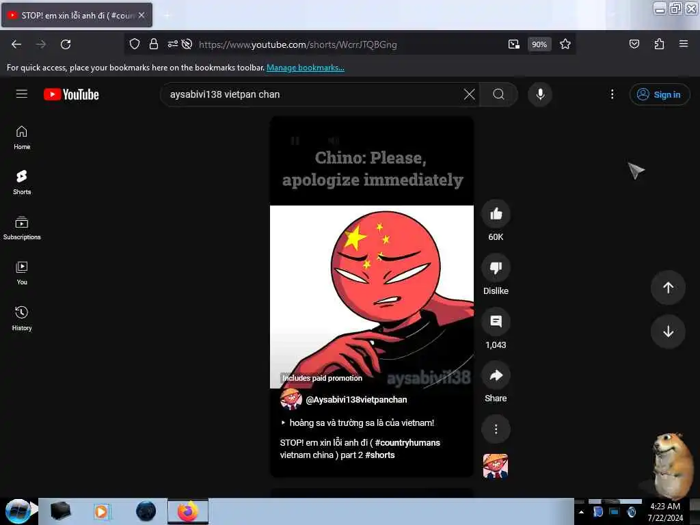
Task: Close the YouTube browser tab
Action: 142,15
